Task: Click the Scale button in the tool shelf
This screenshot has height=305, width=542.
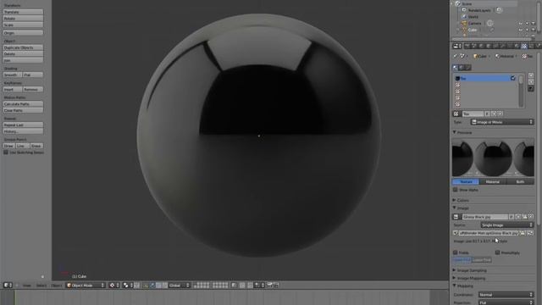Action: click(23, 25)
